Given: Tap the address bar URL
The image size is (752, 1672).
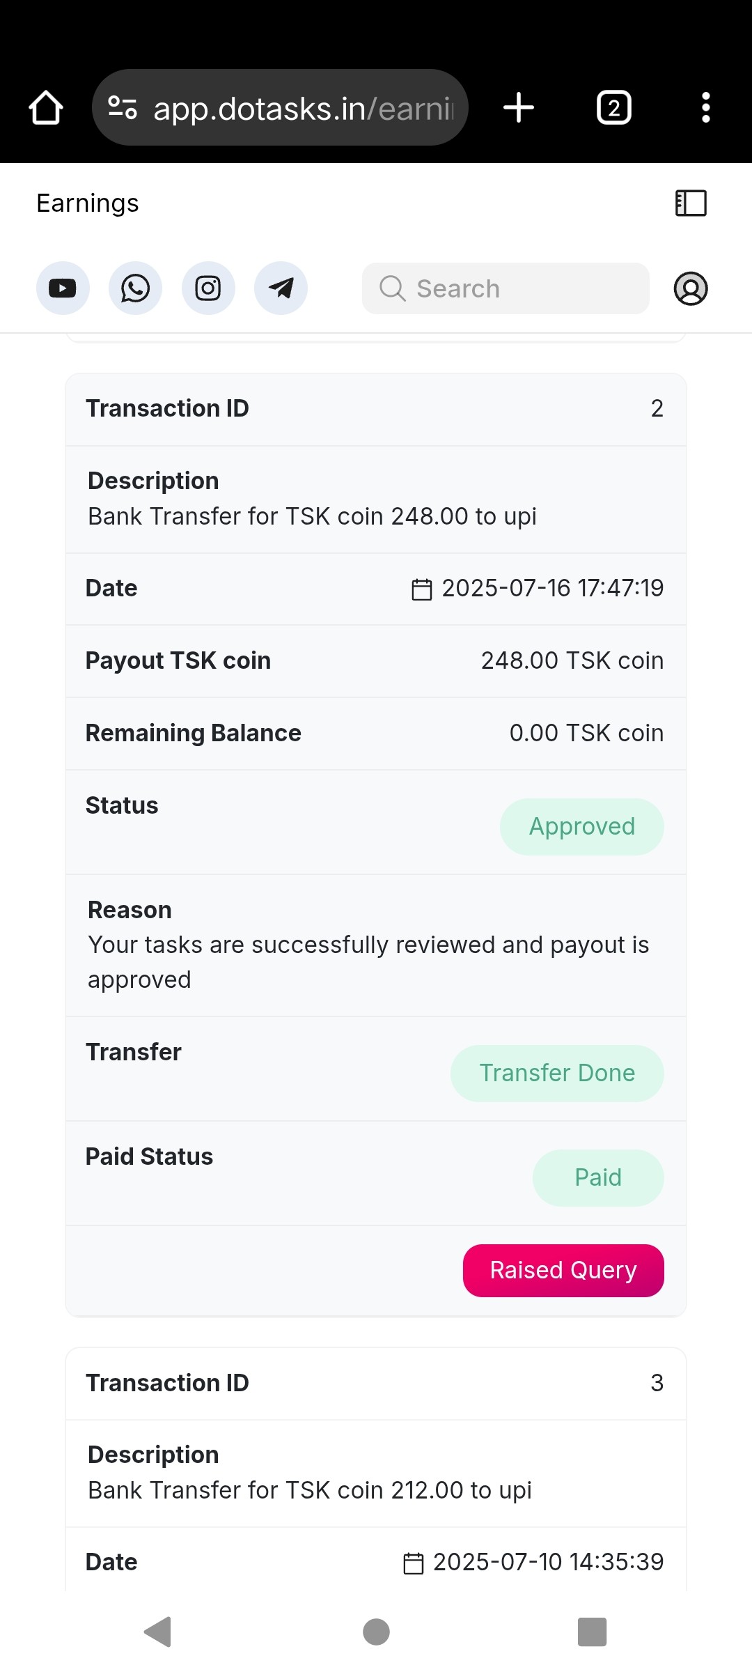Looking at the screenshot, I should 304,109.
